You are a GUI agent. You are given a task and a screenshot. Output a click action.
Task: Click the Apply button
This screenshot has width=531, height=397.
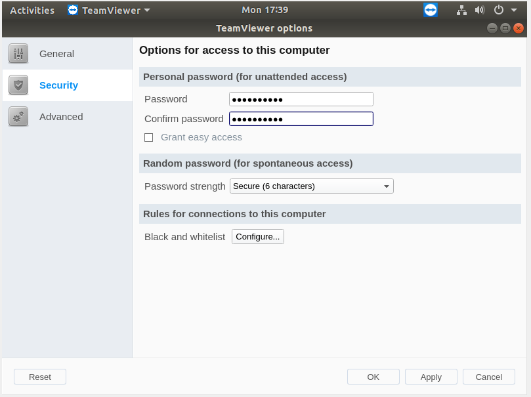click(x=431, y=377)
